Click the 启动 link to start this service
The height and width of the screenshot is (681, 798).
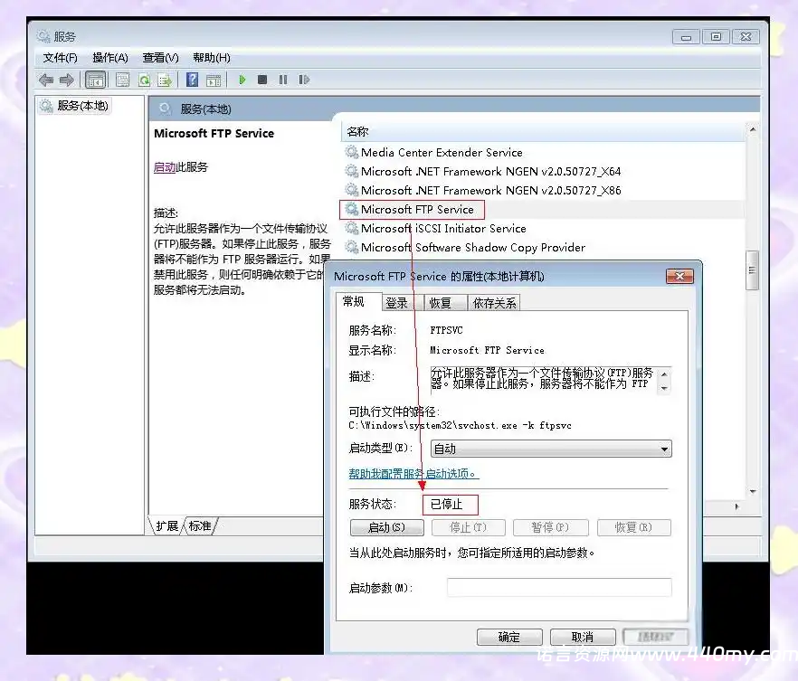165,166
